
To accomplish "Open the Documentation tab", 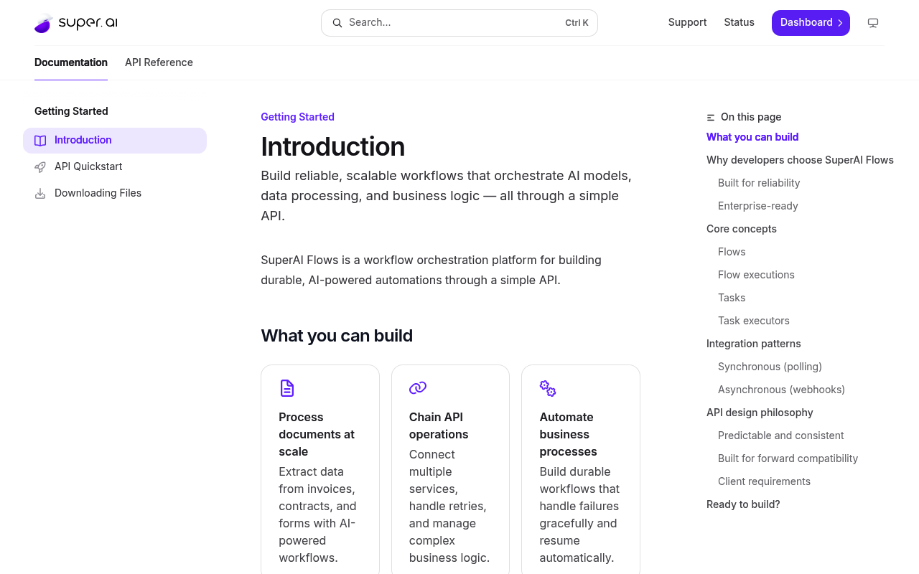I will (71, 62).
